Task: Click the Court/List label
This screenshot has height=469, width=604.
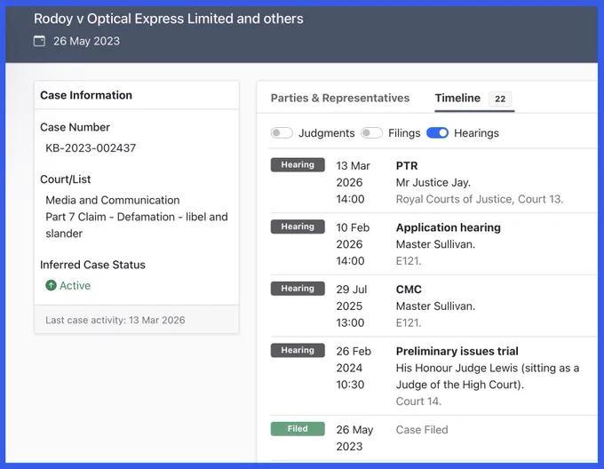Action: pos(66,179)
